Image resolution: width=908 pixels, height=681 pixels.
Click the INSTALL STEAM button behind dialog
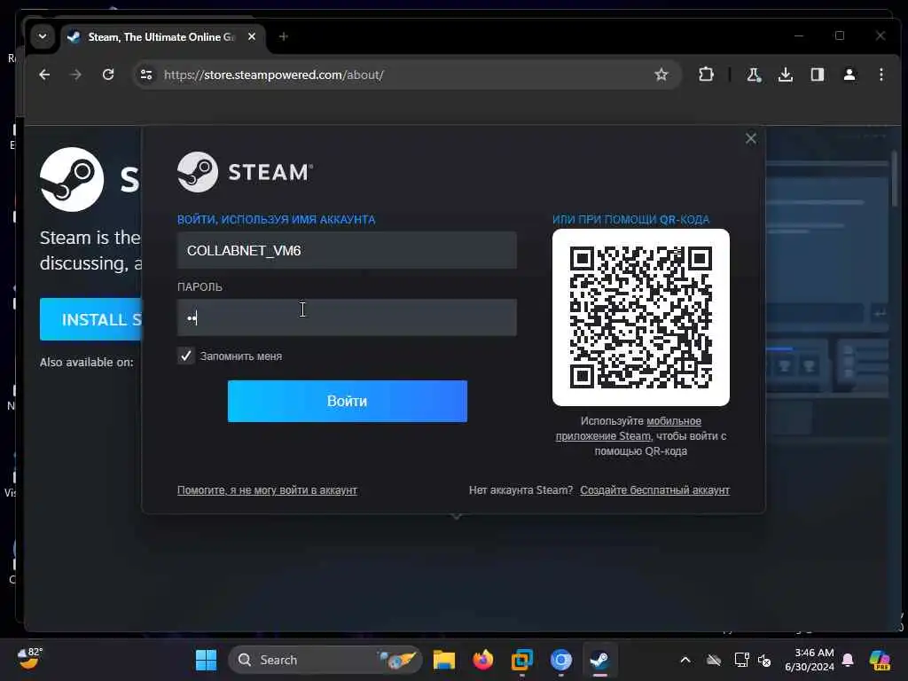pyautogui.click(x=91, y=319)
